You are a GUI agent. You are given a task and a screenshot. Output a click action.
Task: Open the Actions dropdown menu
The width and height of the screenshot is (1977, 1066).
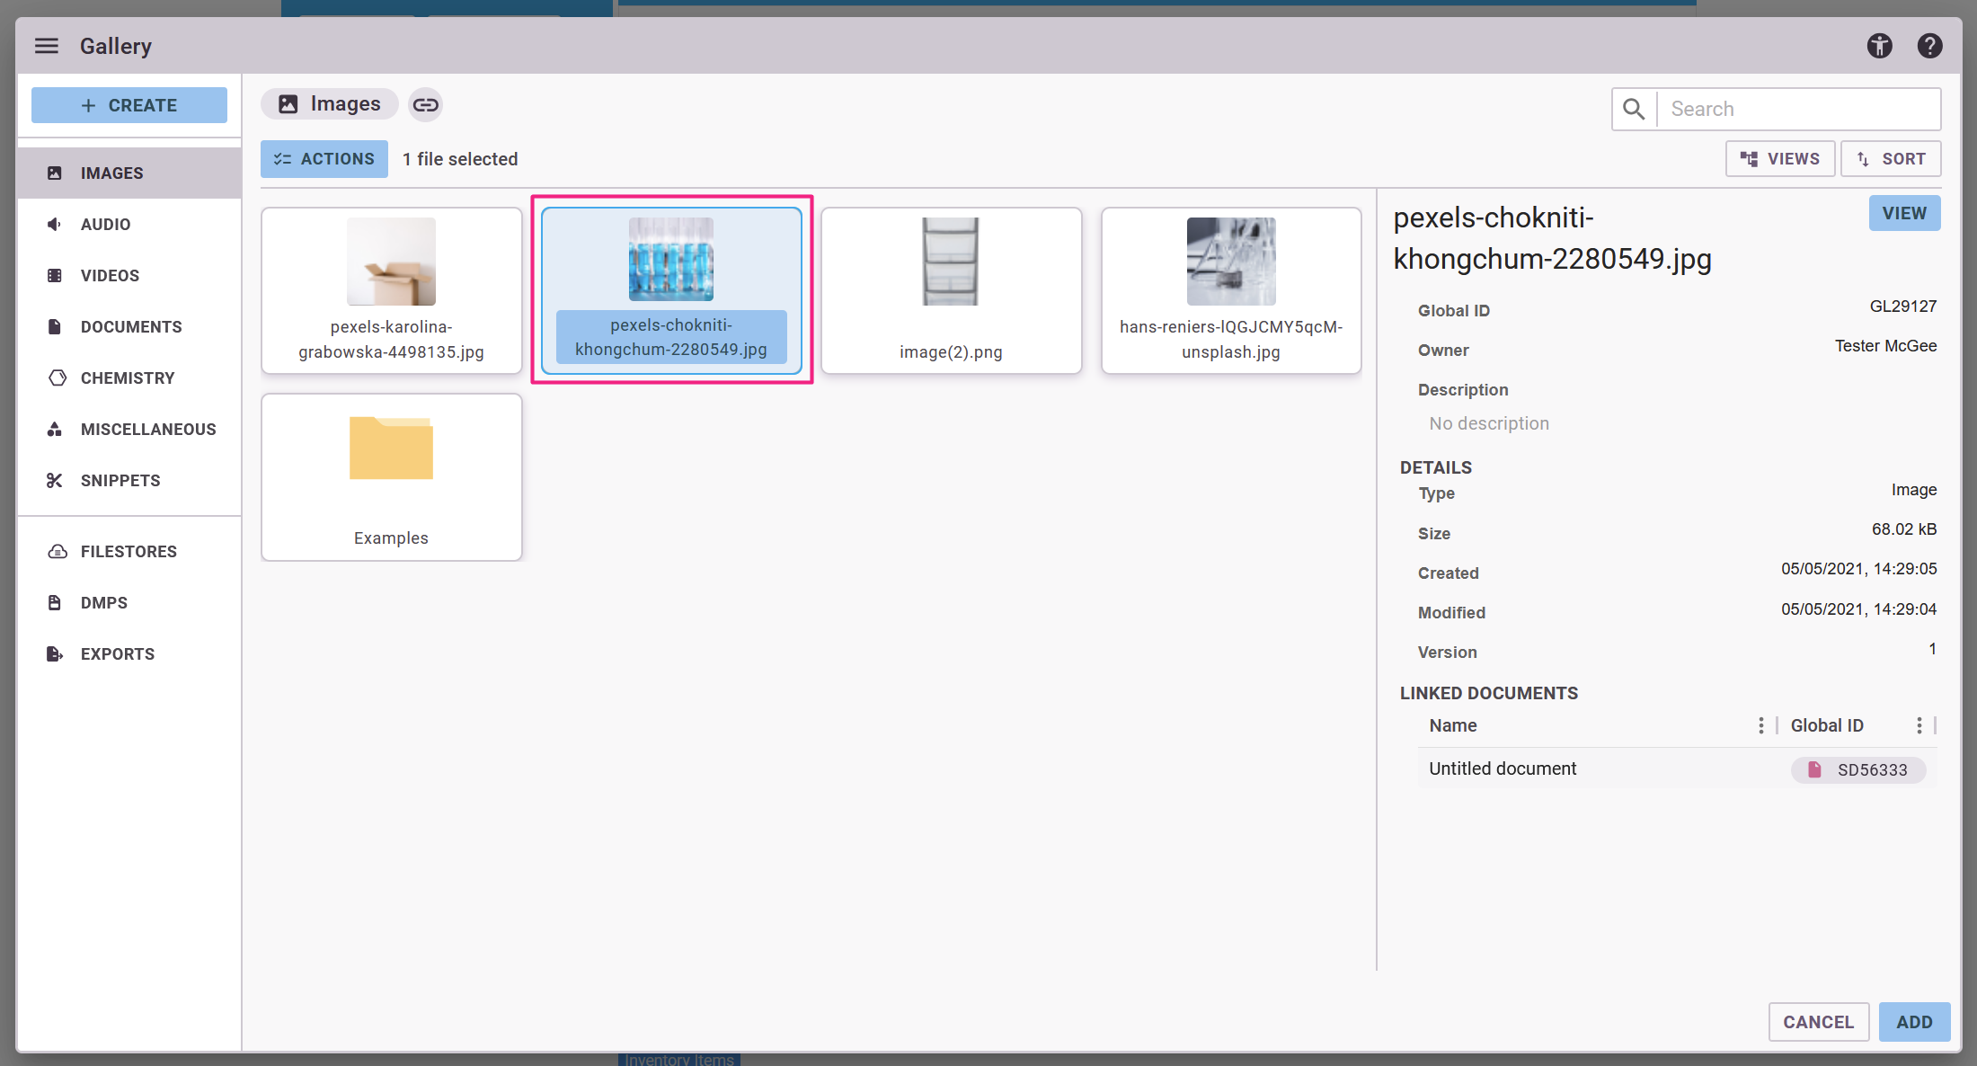click(324, 159)
